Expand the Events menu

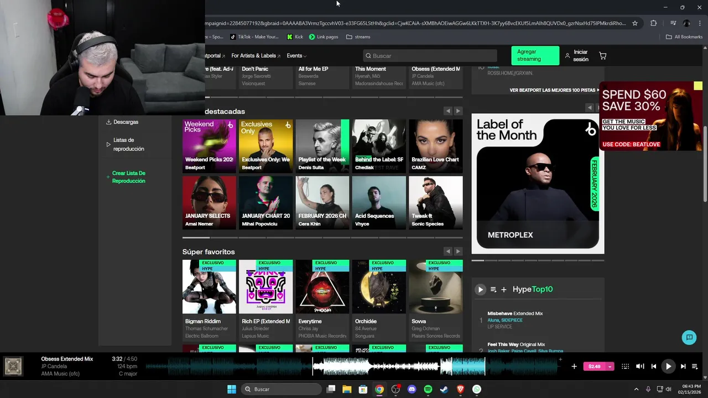(x=296, y=56)
